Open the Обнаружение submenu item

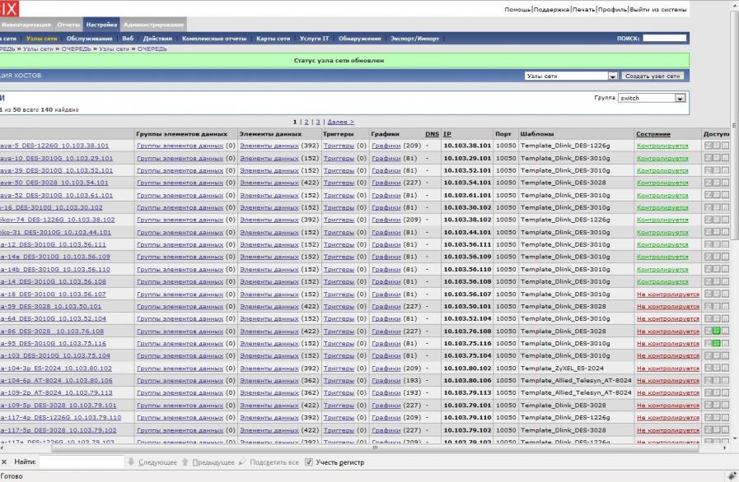(x=360, y=39)
